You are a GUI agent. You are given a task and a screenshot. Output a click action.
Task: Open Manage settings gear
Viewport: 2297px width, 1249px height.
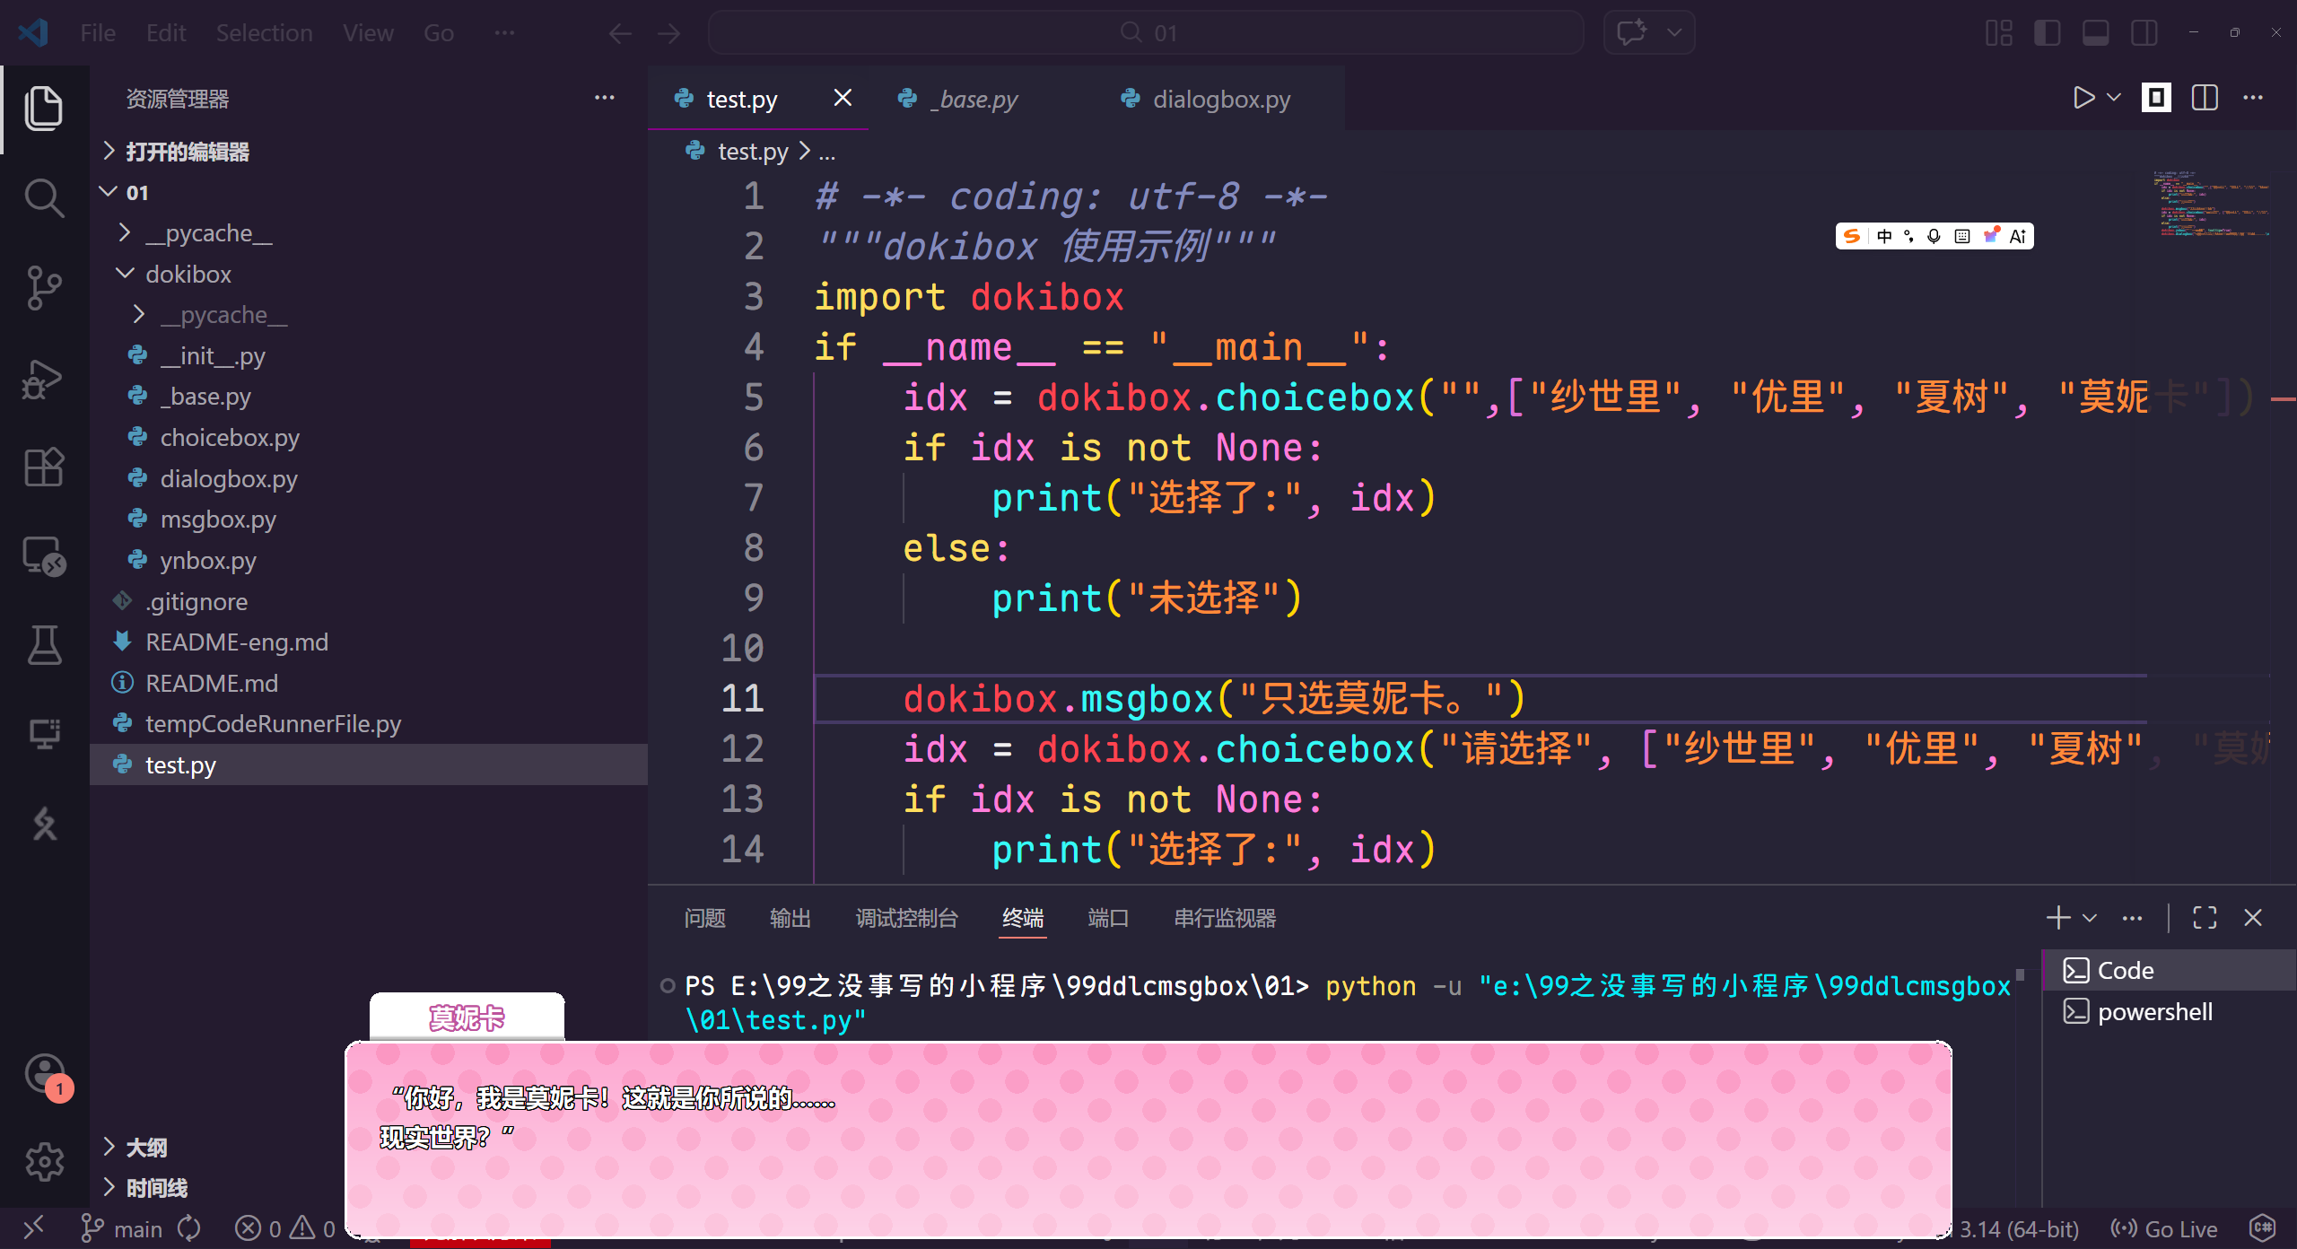(x=43, y=1163)
